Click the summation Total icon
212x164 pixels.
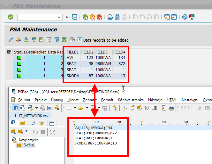[x=64, y=40]
